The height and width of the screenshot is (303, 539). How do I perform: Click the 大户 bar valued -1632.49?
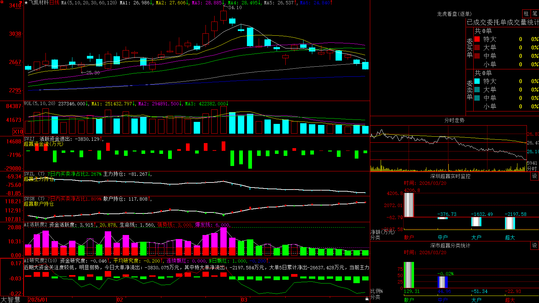[476, 222]
